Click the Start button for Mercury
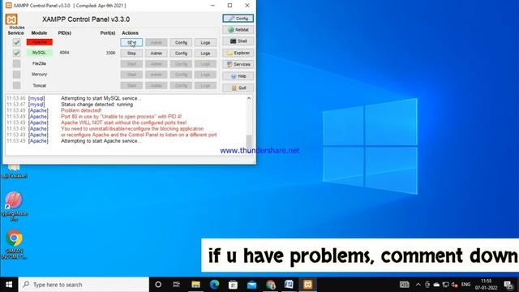This screenshot has width=519, height=292. 131,75
